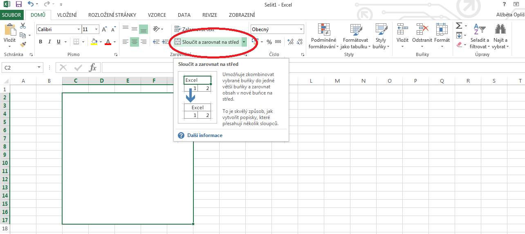Increase font size with large A icon

pyautogui.click(x=104, y=29)
